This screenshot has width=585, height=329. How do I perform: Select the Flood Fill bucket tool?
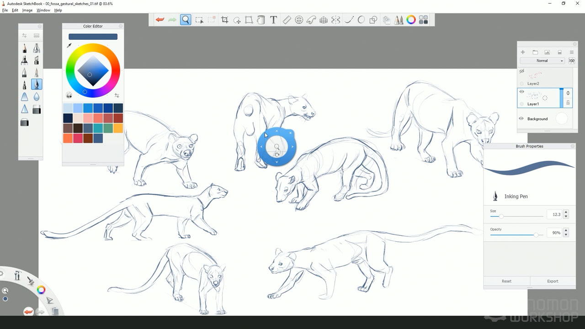click(261, 20)
